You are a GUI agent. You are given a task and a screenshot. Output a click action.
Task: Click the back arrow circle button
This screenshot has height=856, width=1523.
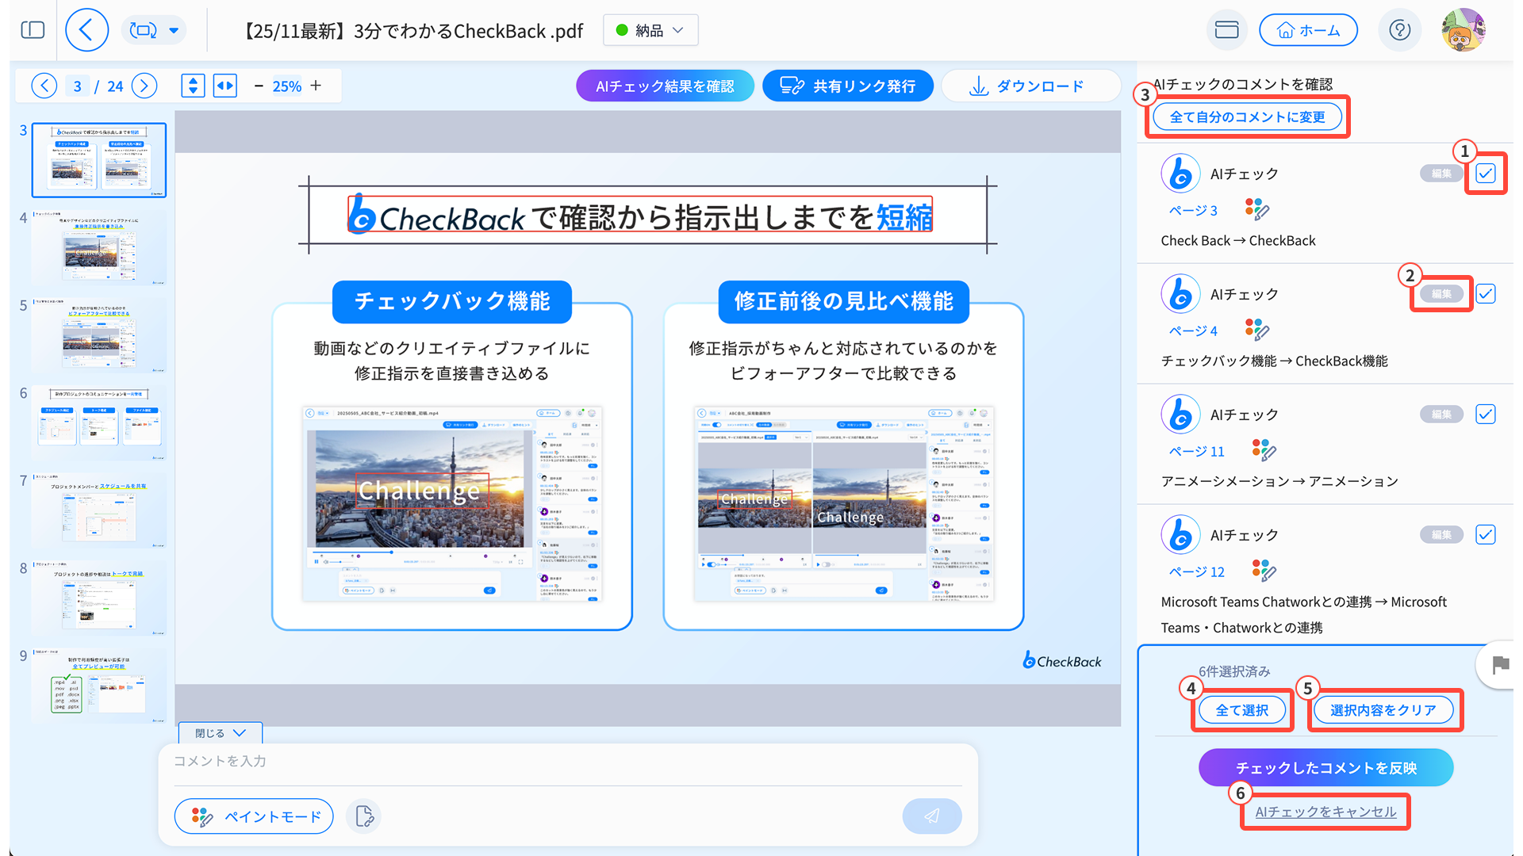(x=86, y=30)
